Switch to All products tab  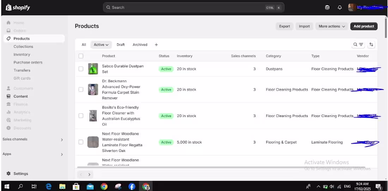point(84,45)
